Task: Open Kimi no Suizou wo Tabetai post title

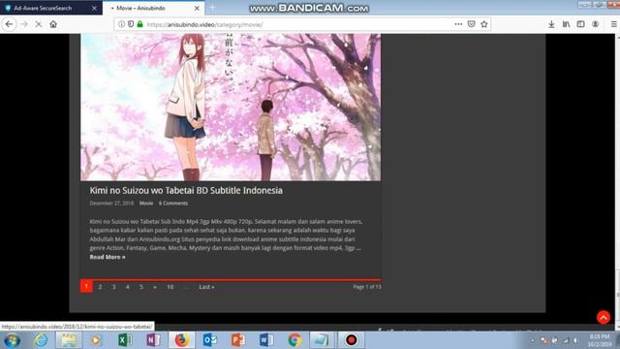Action: click(x=186, y=190)
